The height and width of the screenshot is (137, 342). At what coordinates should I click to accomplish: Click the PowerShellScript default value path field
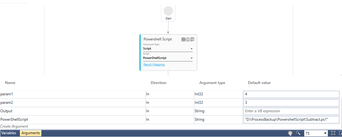(291, 119)
